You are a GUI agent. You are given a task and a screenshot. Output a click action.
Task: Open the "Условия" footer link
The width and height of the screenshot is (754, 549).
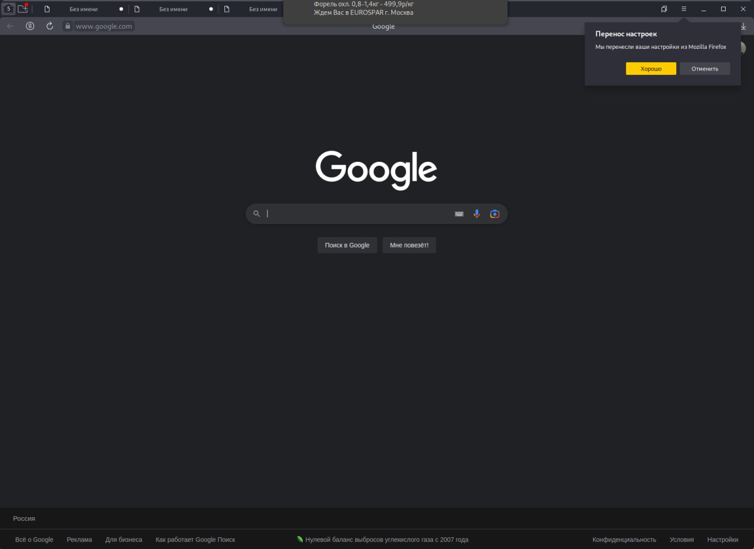coord(682,540)
